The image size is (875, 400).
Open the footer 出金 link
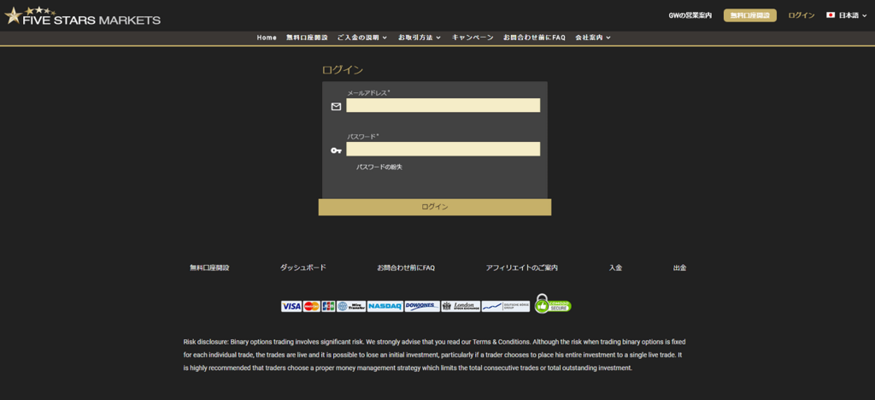point(679,268)
